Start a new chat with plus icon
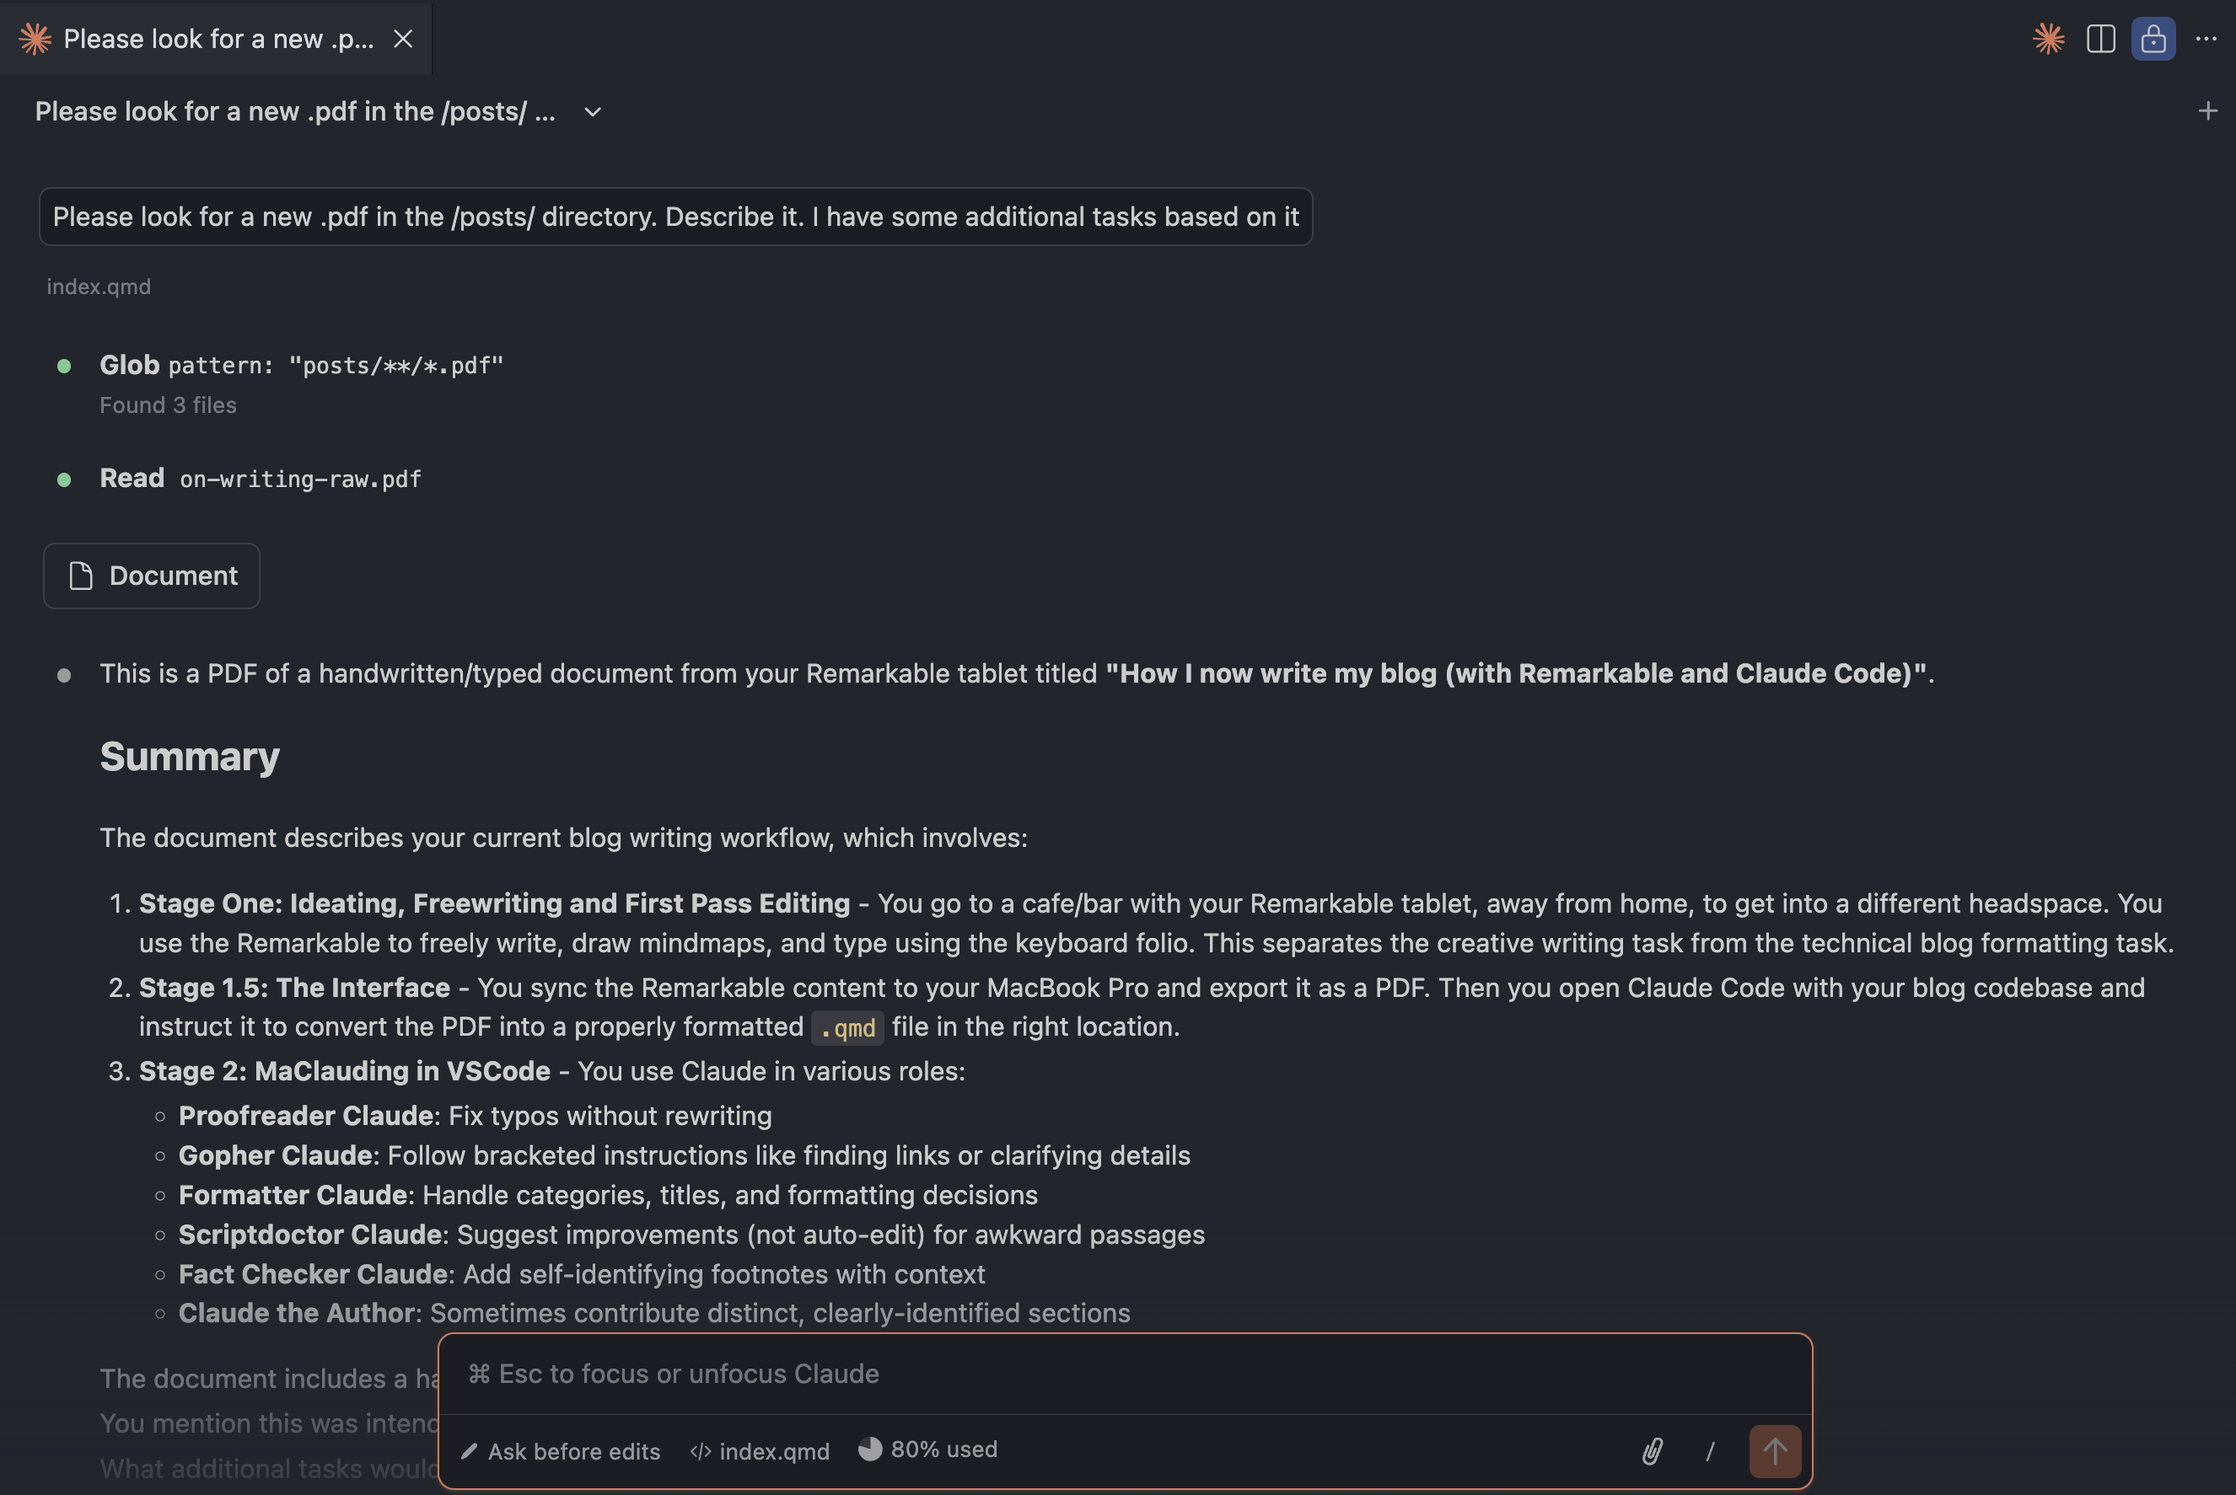The image size is (2236, 1495). tap(2207, 111)
